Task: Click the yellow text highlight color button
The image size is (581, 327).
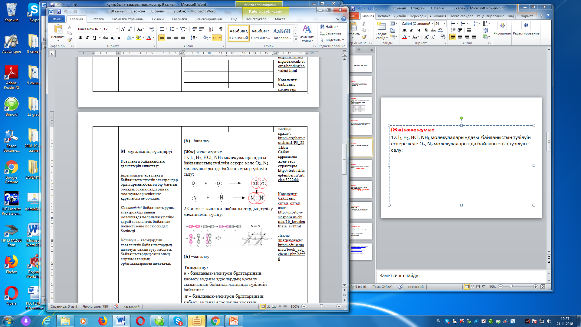Action: pos(138,38)
